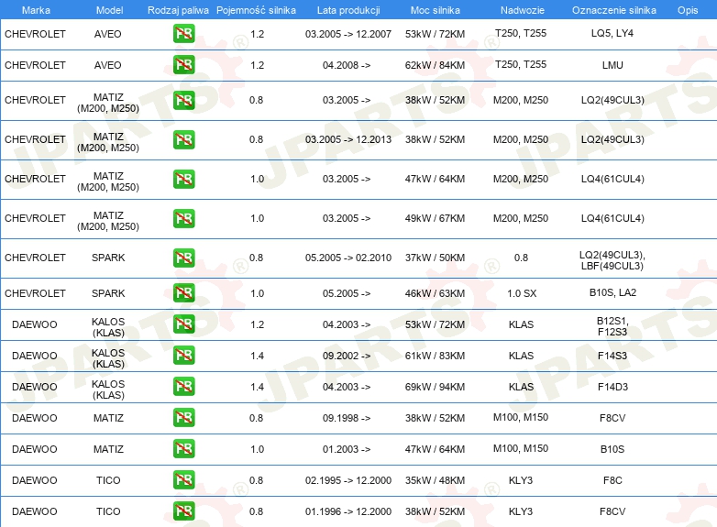Click fuel icon for Kalos B12S1 engine row
This screenshot has width=717, height=527.
tap(183, 324)
